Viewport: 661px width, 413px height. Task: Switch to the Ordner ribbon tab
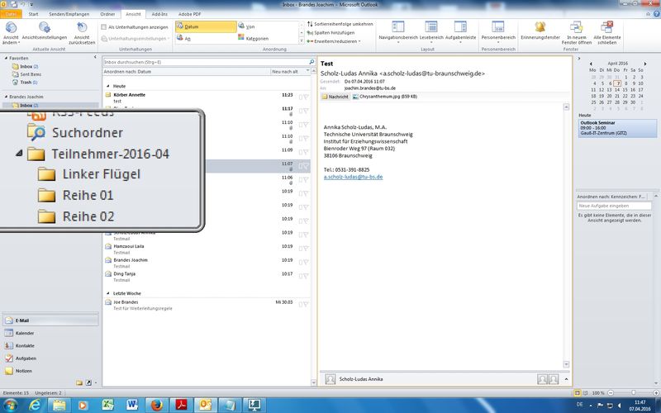107,14
